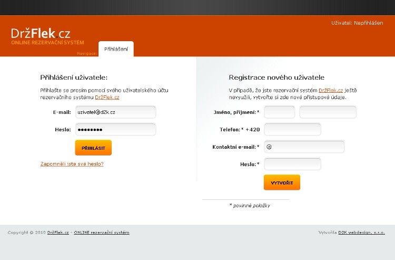Follow DržFlek.cz link in registration description
Screen dimensions: 395x260
point(331,90)
